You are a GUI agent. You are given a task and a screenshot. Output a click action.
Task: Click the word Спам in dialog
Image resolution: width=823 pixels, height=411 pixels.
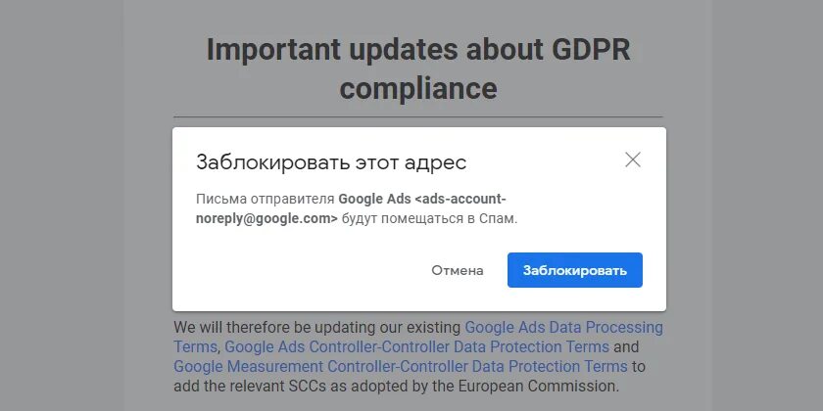pyautogui.click(x=496, y=218)
